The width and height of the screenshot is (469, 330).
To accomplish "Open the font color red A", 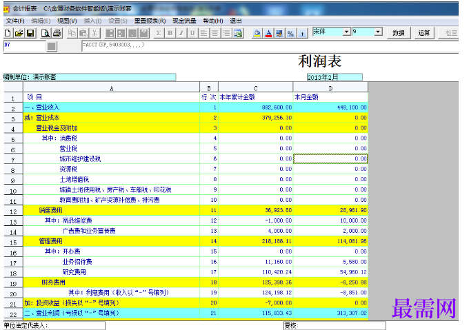I will coord(268,33).
